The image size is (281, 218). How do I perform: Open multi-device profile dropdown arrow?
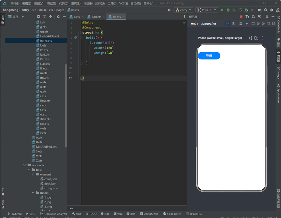247,24
